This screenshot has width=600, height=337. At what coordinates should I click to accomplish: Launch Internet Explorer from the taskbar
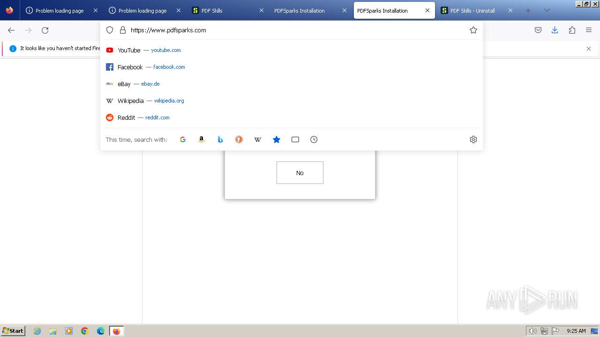tap(37, 331)
